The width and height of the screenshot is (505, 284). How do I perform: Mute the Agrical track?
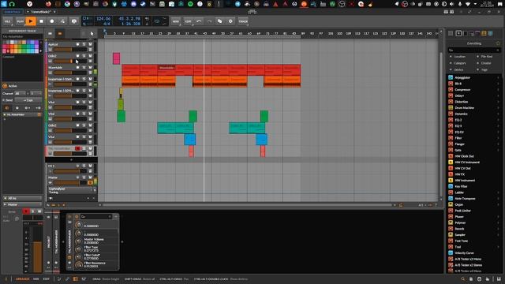coord(90,44)
